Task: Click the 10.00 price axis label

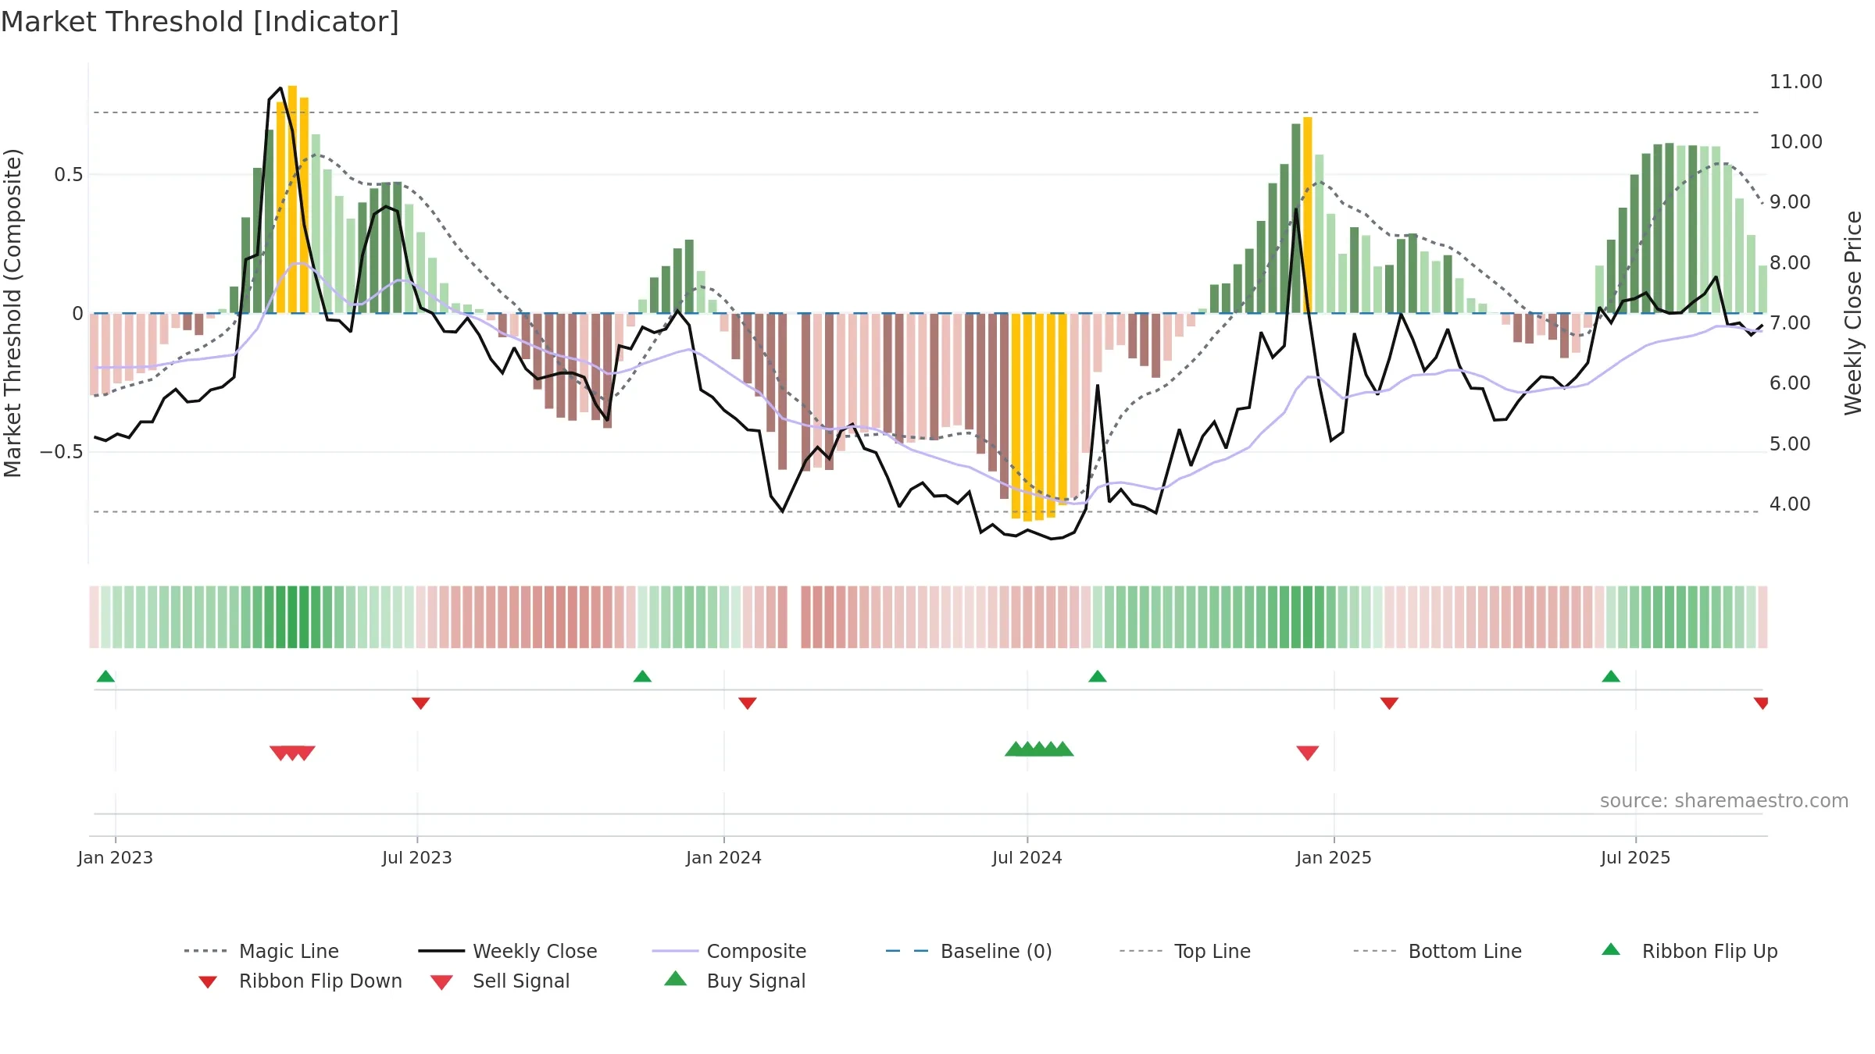Action: (x=1796, y=141)
